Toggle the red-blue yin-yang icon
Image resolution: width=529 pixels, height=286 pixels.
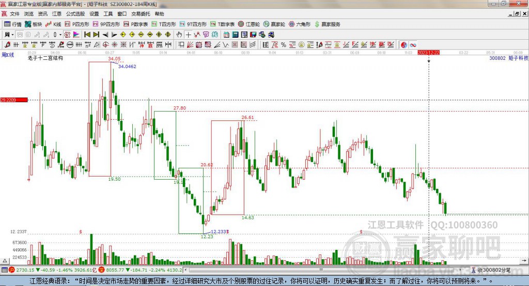[404, 45]
